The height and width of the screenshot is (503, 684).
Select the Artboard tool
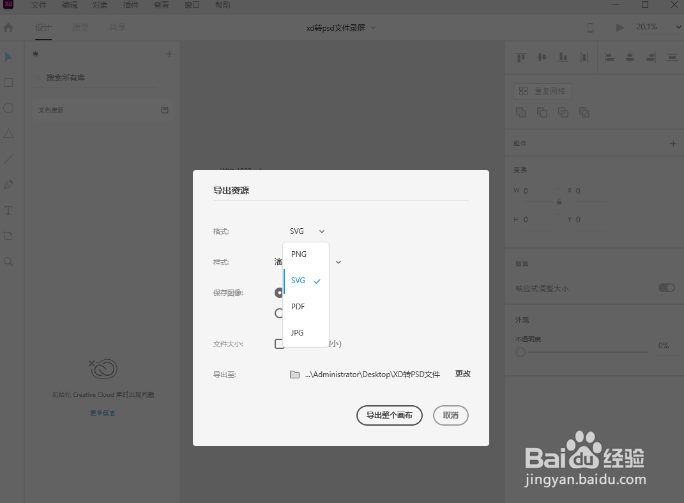pos(8,235)
